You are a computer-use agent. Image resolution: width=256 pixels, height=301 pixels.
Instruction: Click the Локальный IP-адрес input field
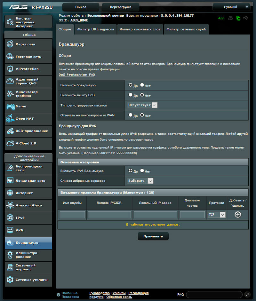click(156, 215)
